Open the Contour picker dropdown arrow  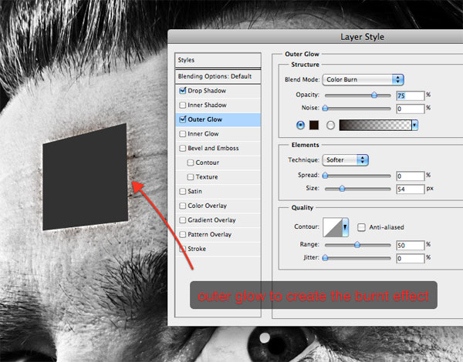(x=345, y=227)
